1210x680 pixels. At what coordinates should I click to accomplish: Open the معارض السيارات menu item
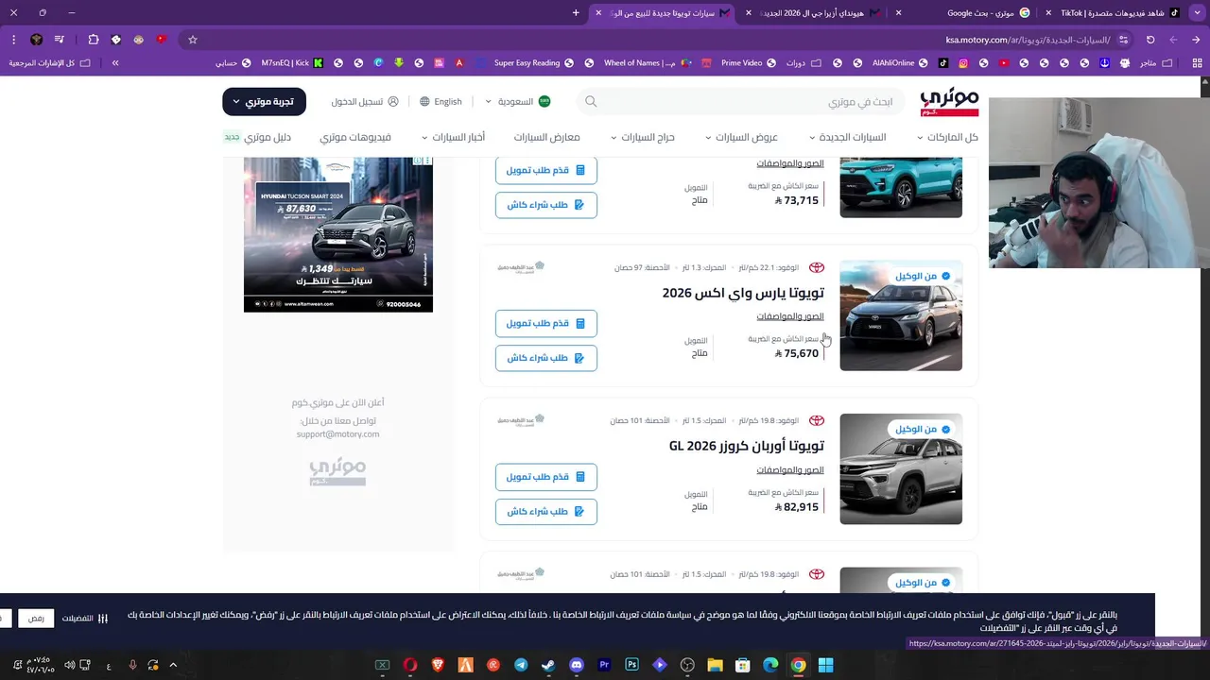tap(546, 137)
